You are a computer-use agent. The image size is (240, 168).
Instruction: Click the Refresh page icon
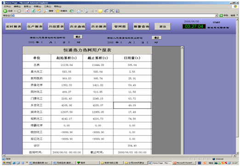tap(33, 11)
